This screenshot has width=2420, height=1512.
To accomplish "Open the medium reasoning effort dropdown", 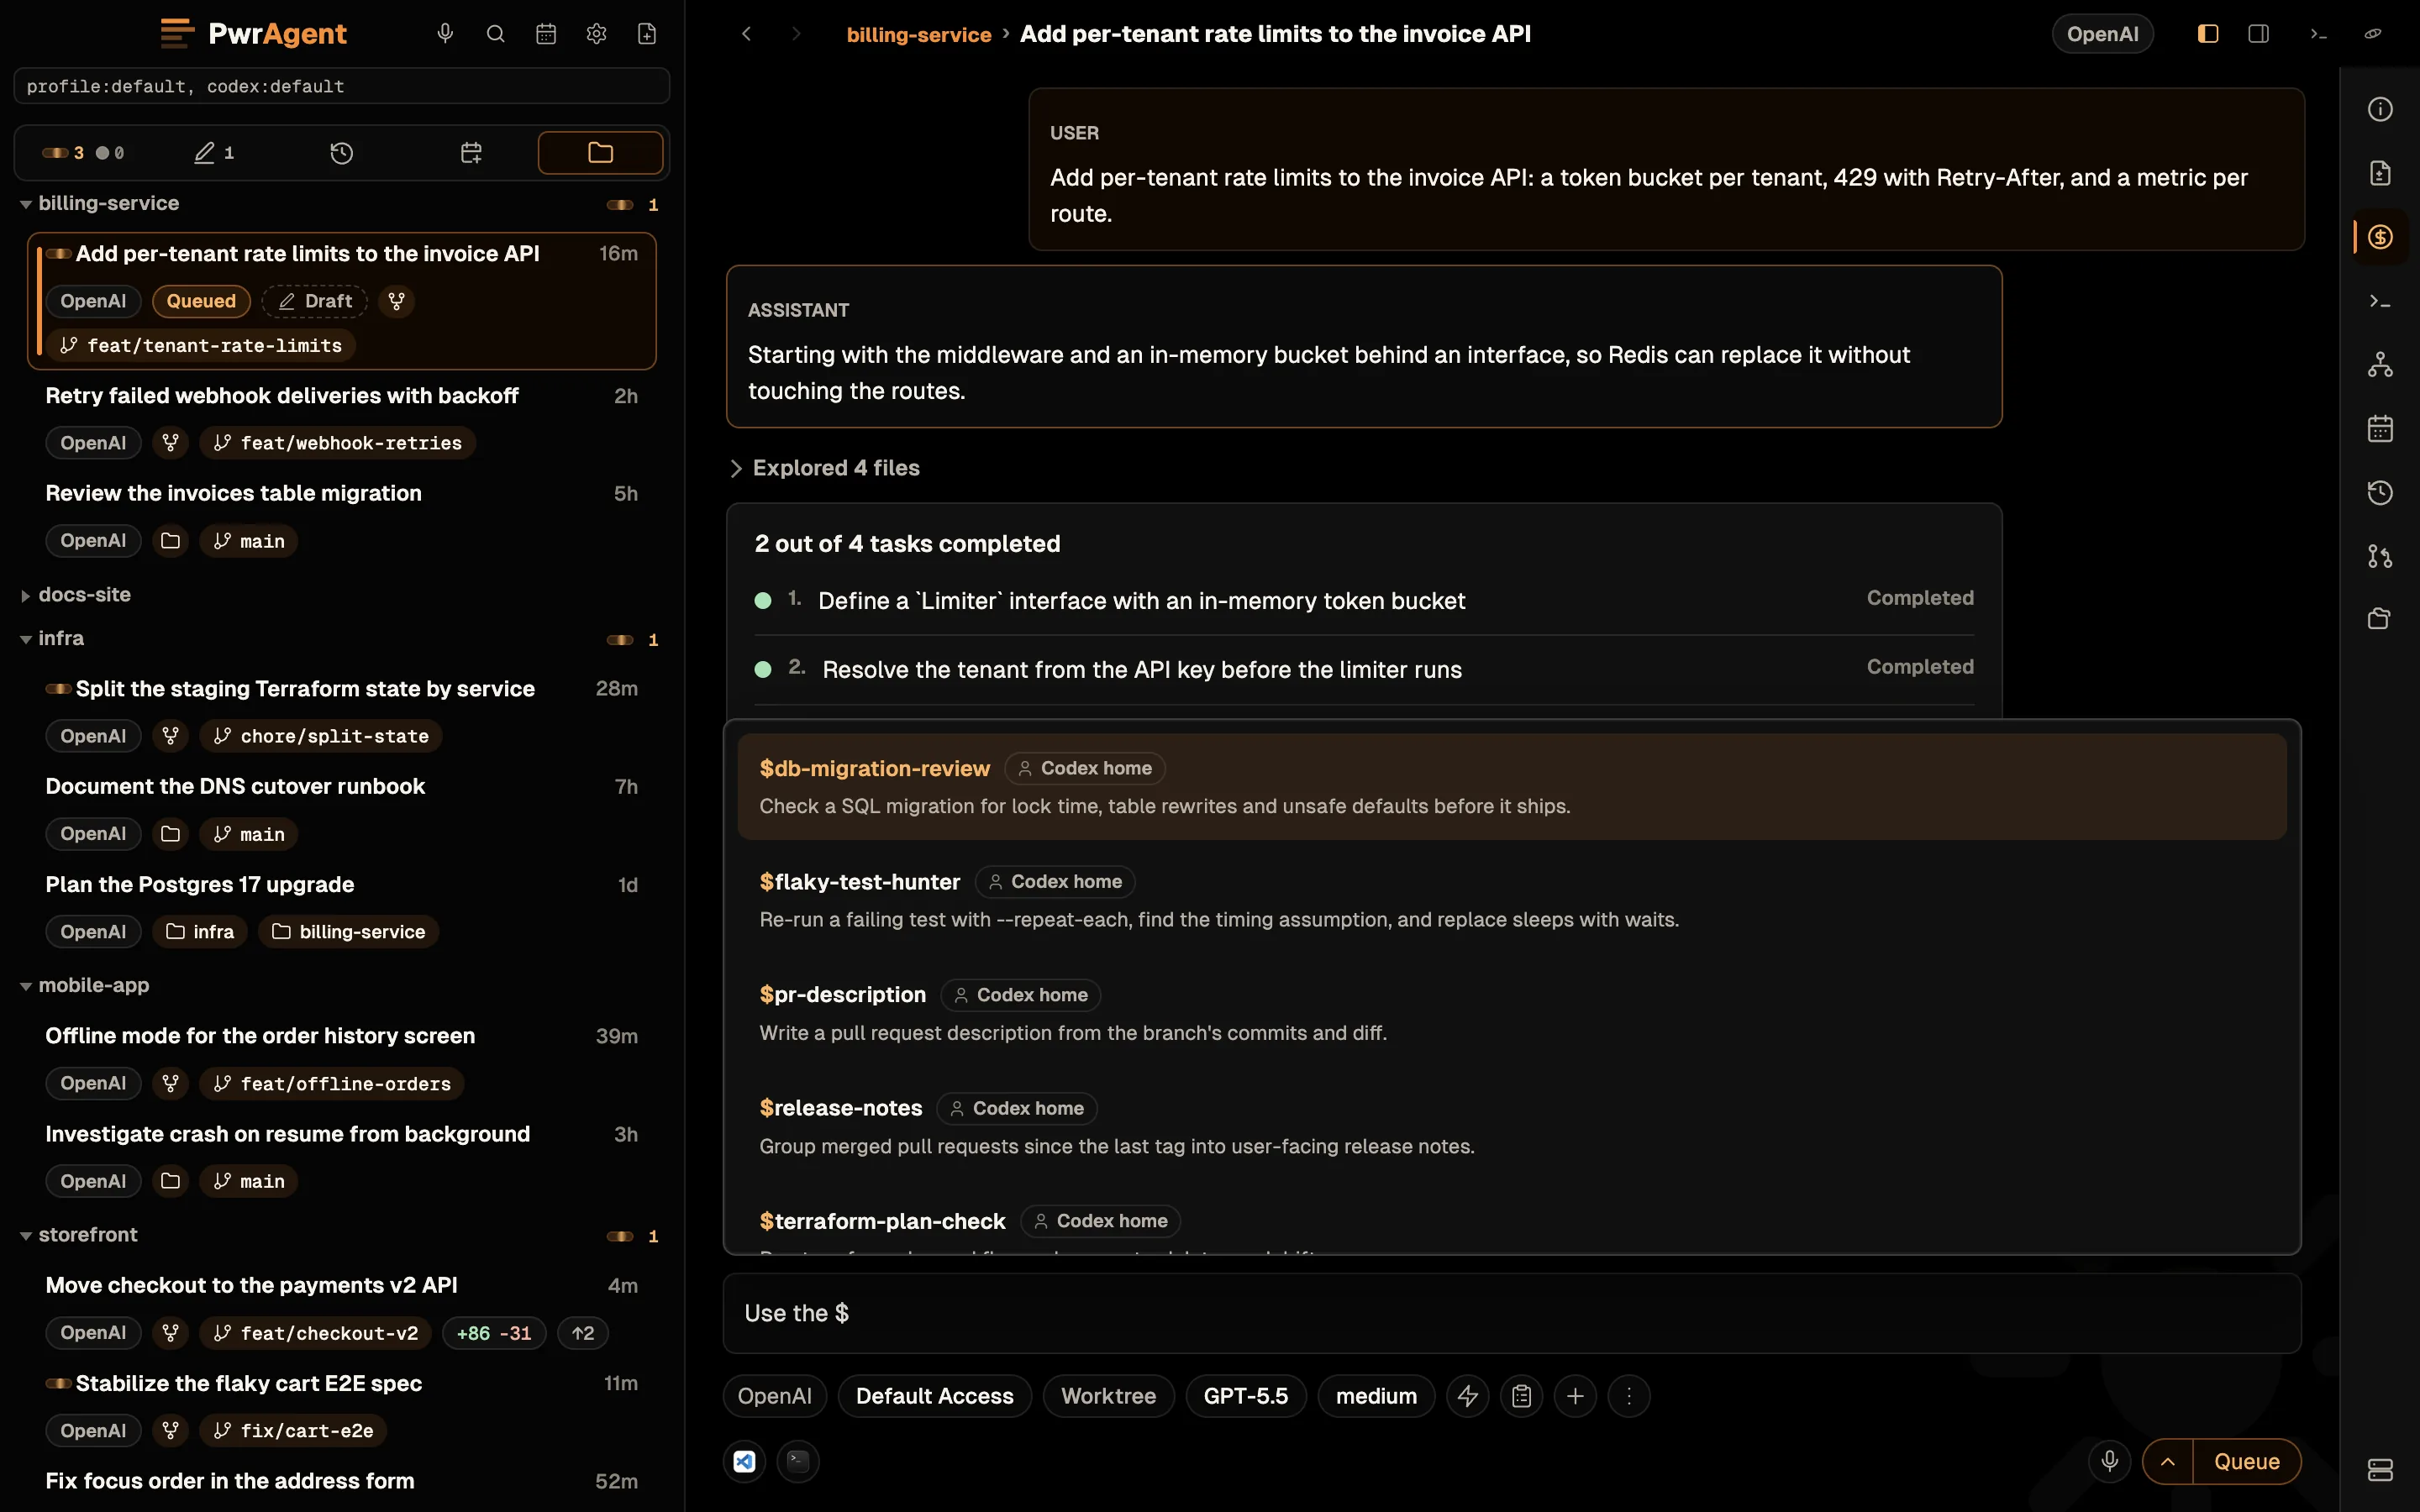I will 1376,1396.
